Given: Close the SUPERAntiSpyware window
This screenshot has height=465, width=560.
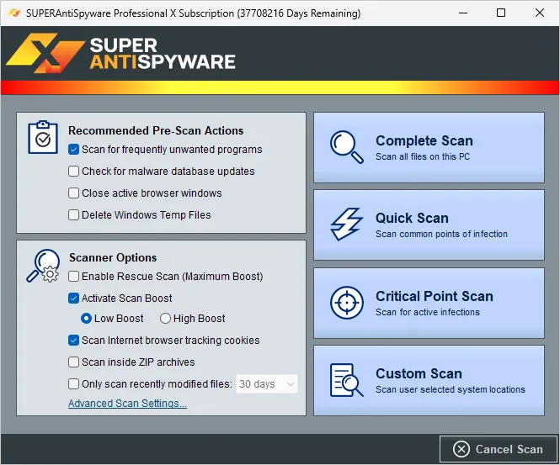Looking at the screenshot, I should (x=540, y=13).
